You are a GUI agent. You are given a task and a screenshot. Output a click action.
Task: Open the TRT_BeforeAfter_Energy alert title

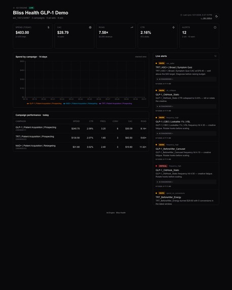(x=168, y=197)
